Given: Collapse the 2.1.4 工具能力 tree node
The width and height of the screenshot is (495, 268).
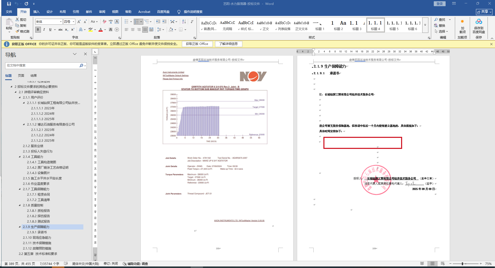Looking at the screenshot, I should [x=20, y=157].
